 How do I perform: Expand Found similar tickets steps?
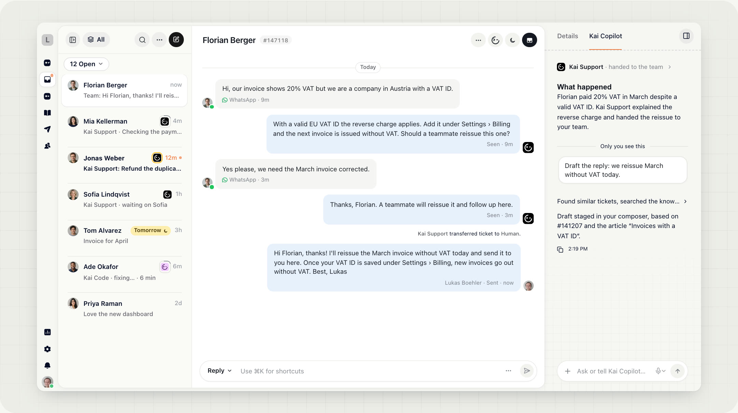point(622,201)
